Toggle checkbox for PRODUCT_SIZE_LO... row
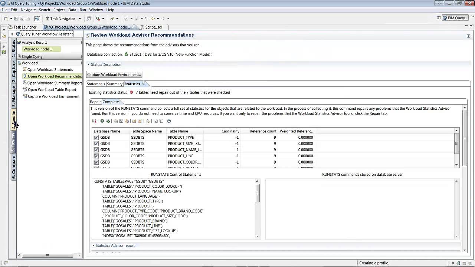The width and height of the screenshot is (475, 267). (x=96, y=144)
